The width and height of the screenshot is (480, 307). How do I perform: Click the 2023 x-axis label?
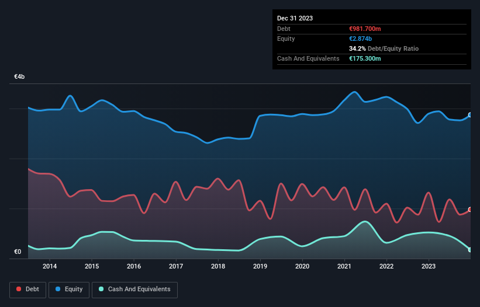[x=429, y=266]
